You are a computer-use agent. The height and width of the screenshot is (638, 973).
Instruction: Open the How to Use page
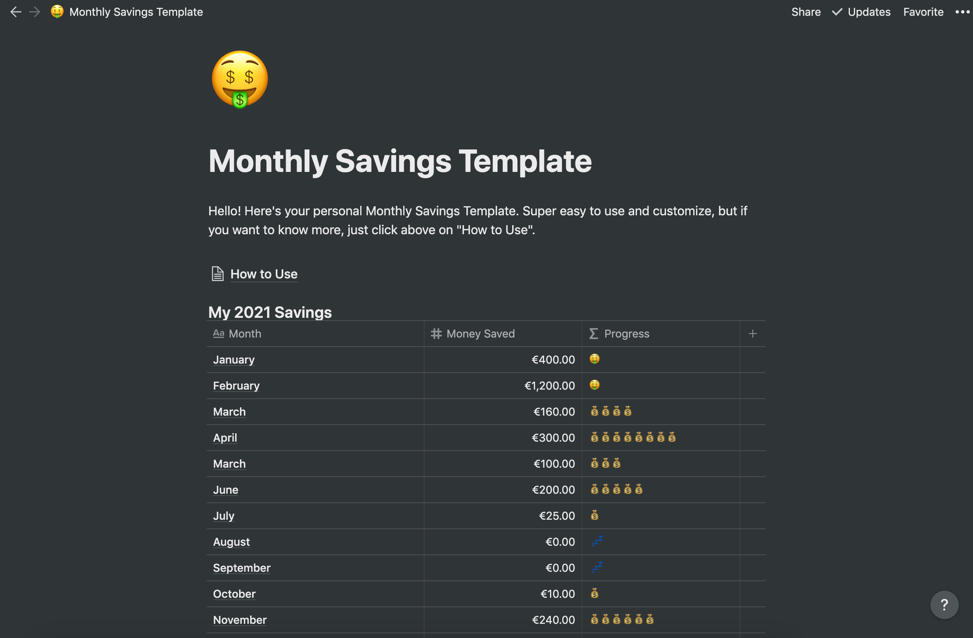click(264, 274)
